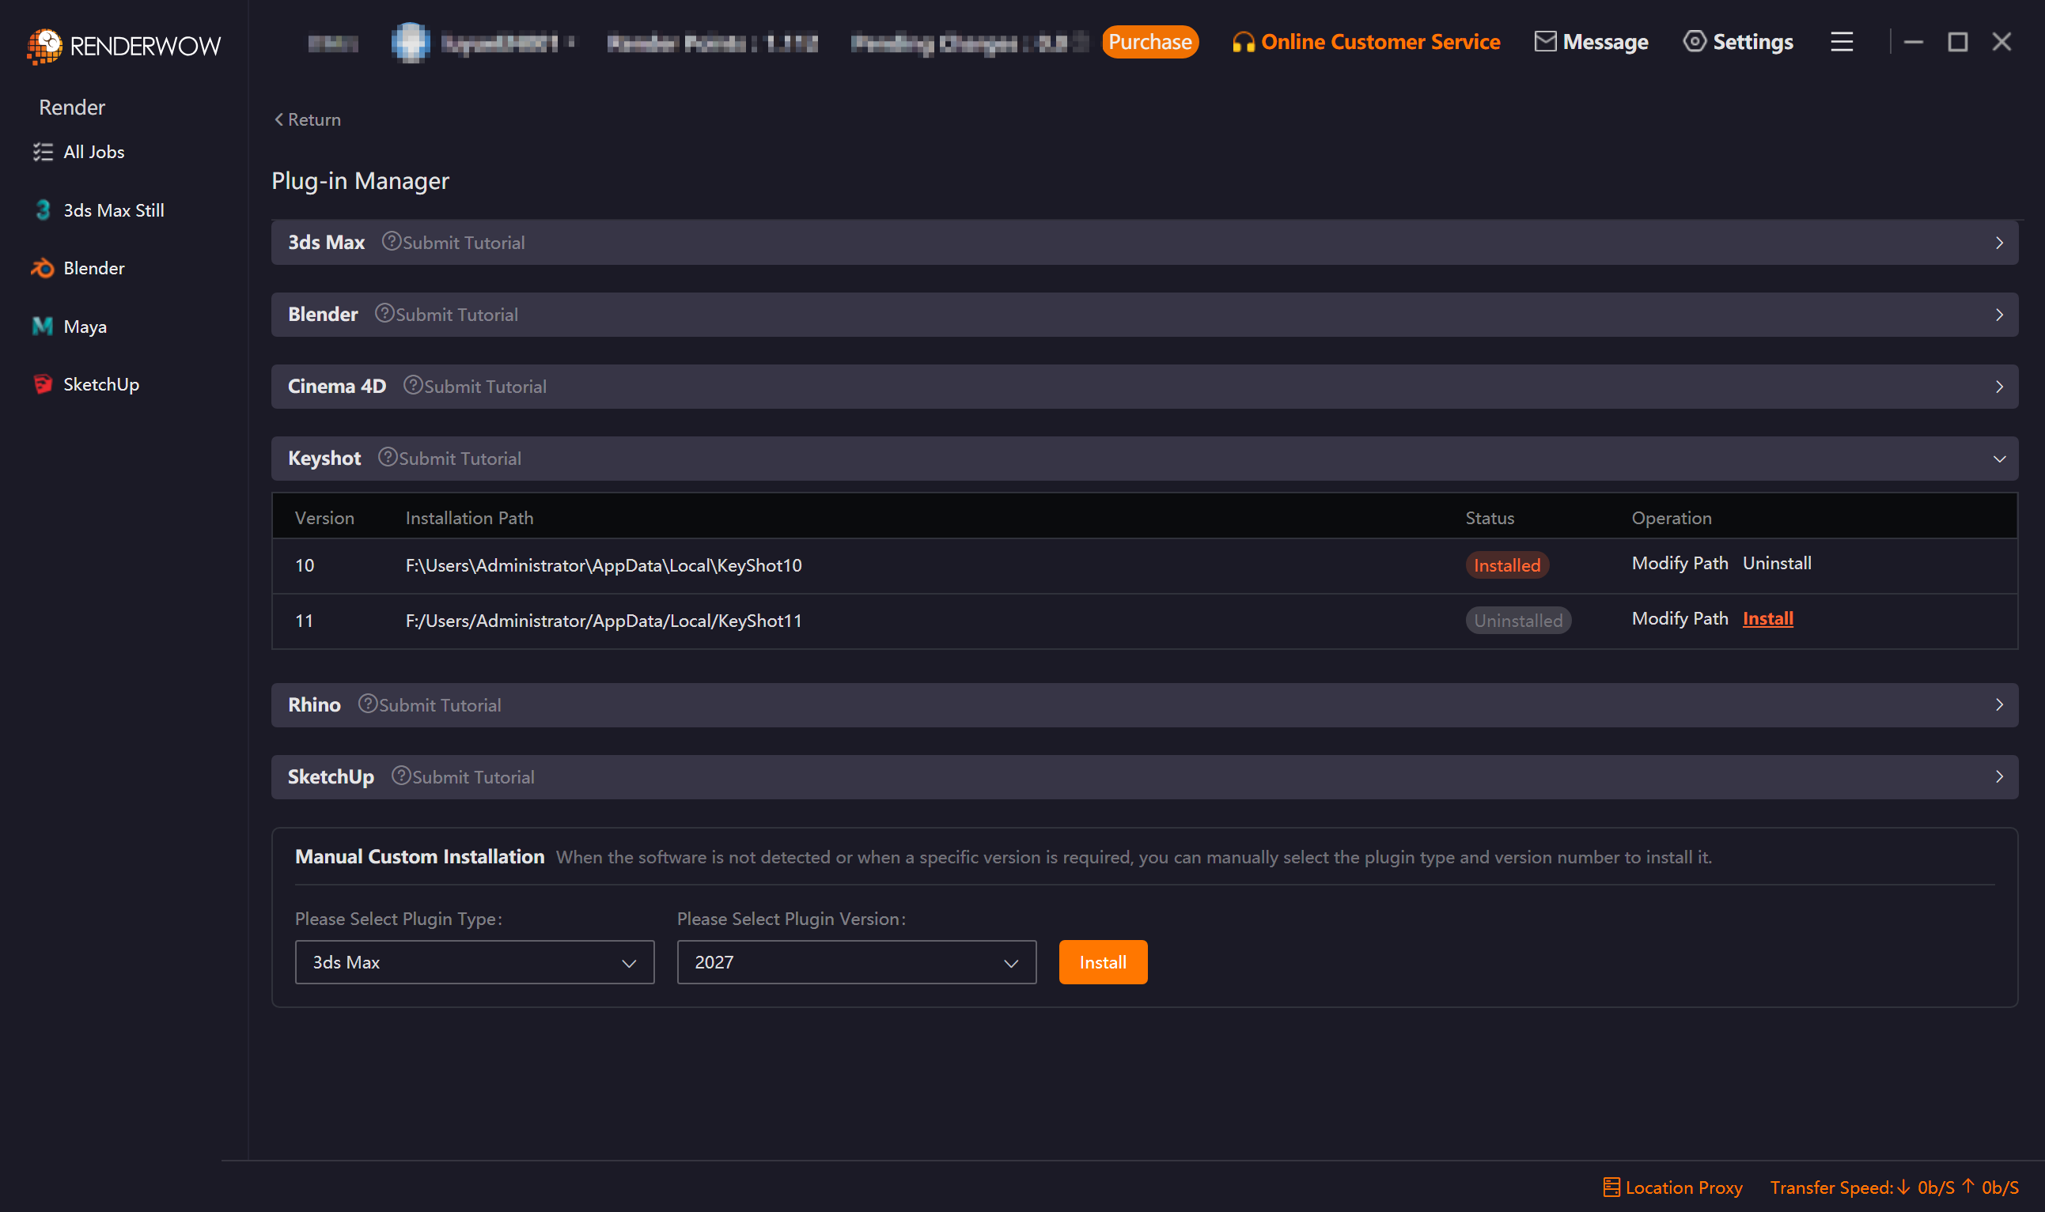2045x1212 pixels.
Task: Open Message envelope icon
Action: click(x=1545, y=41)
